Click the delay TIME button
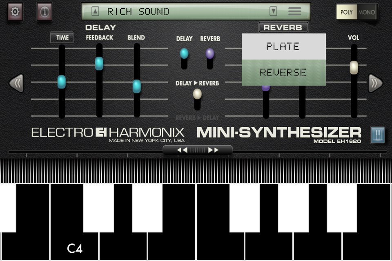The width and height of the screenshot is (392, 261). click(x=62, y=38)
